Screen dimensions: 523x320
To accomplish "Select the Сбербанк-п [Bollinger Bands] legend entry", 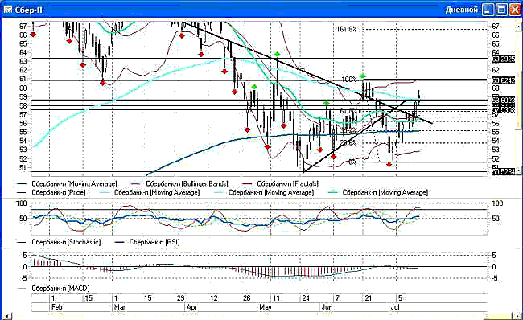I will 187,183.
